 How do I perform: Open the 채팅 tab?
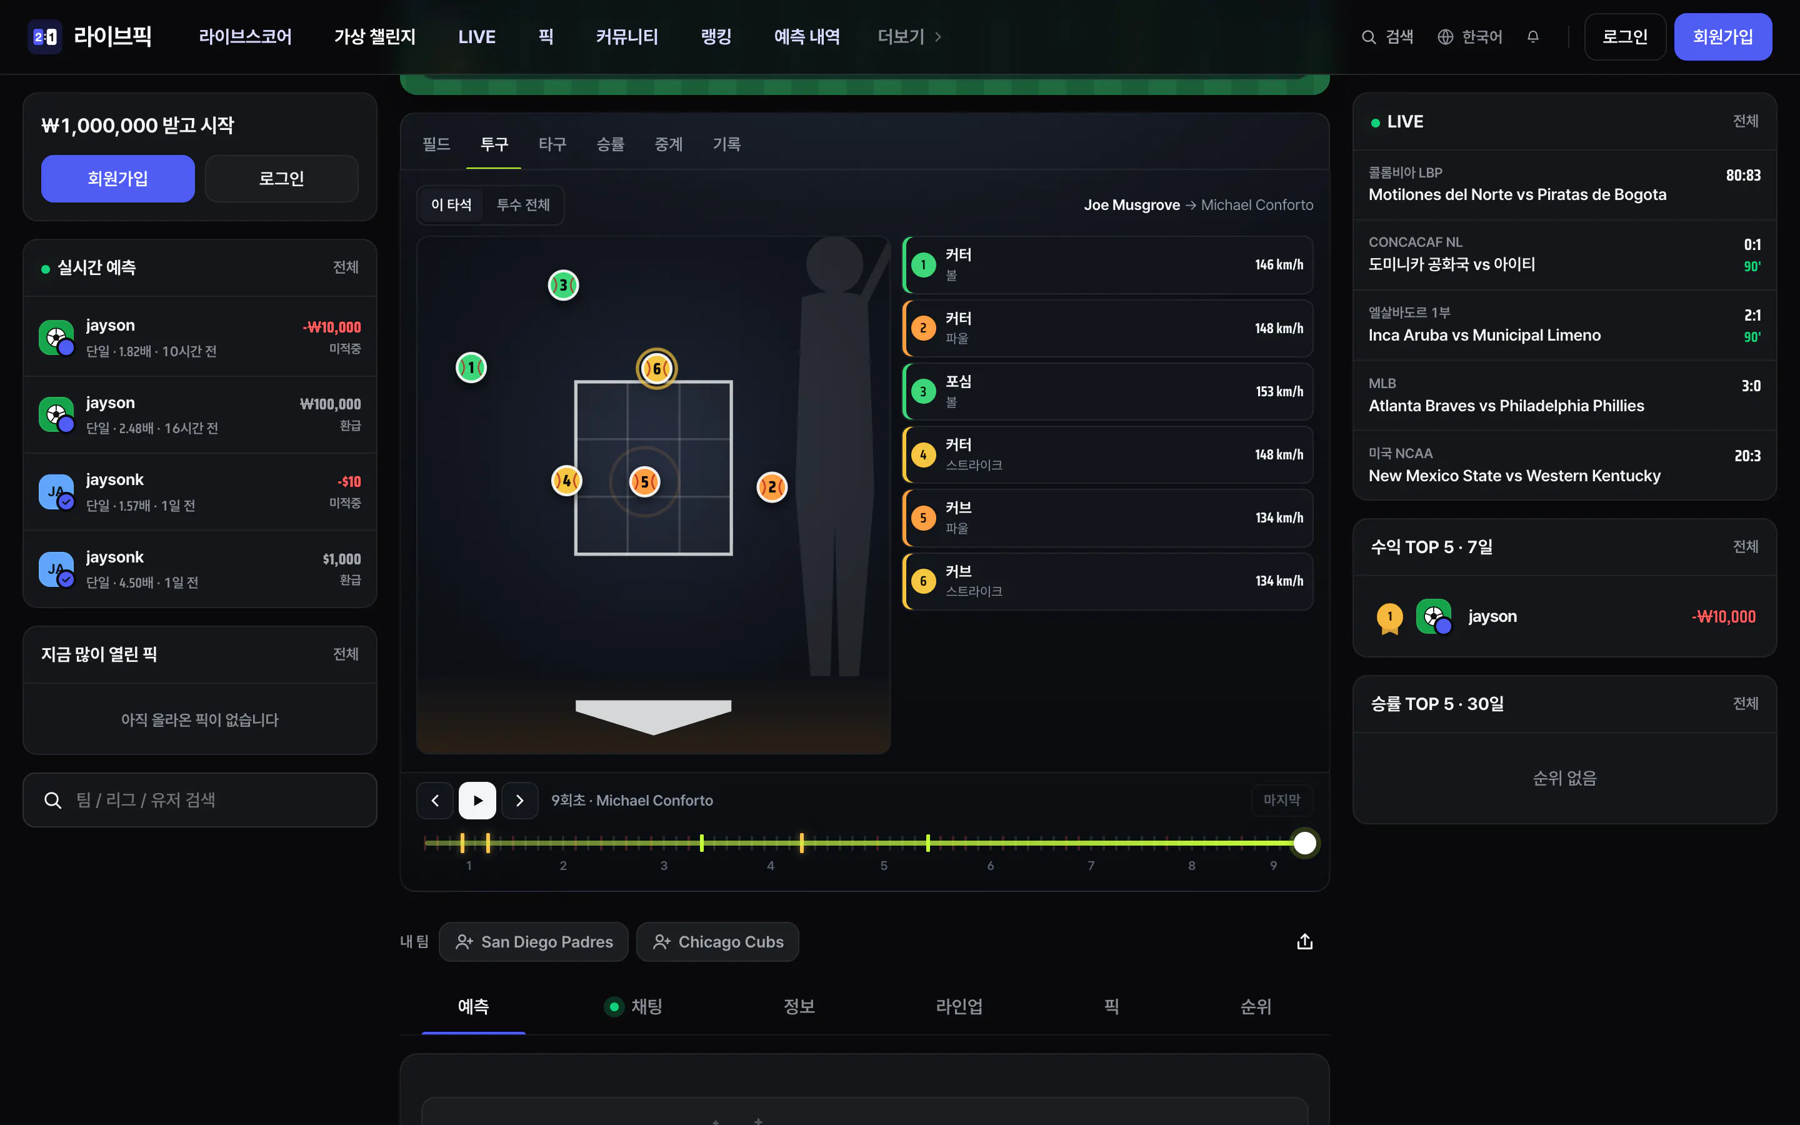[x=634, y=1007]
